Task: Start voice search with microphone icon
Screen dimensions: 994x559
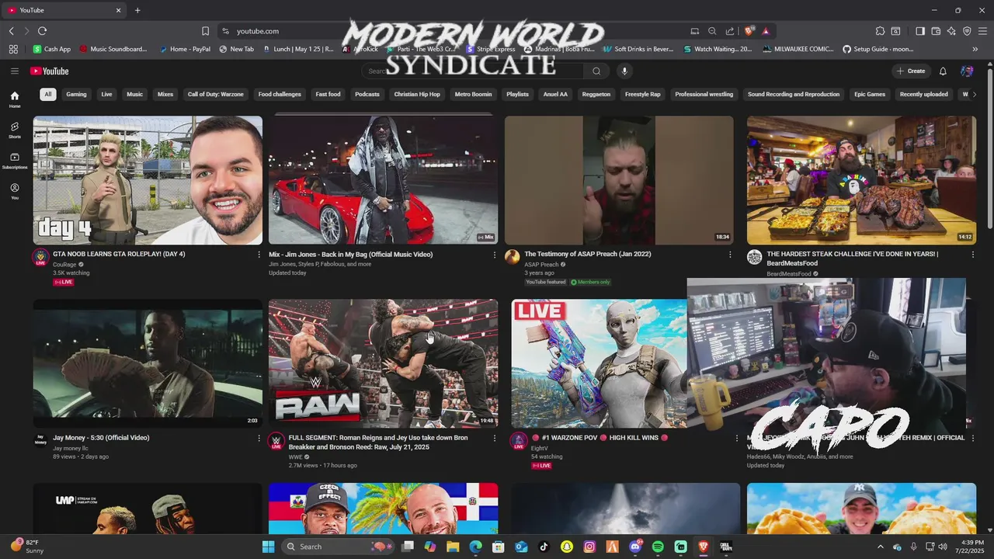Action: 624,71
